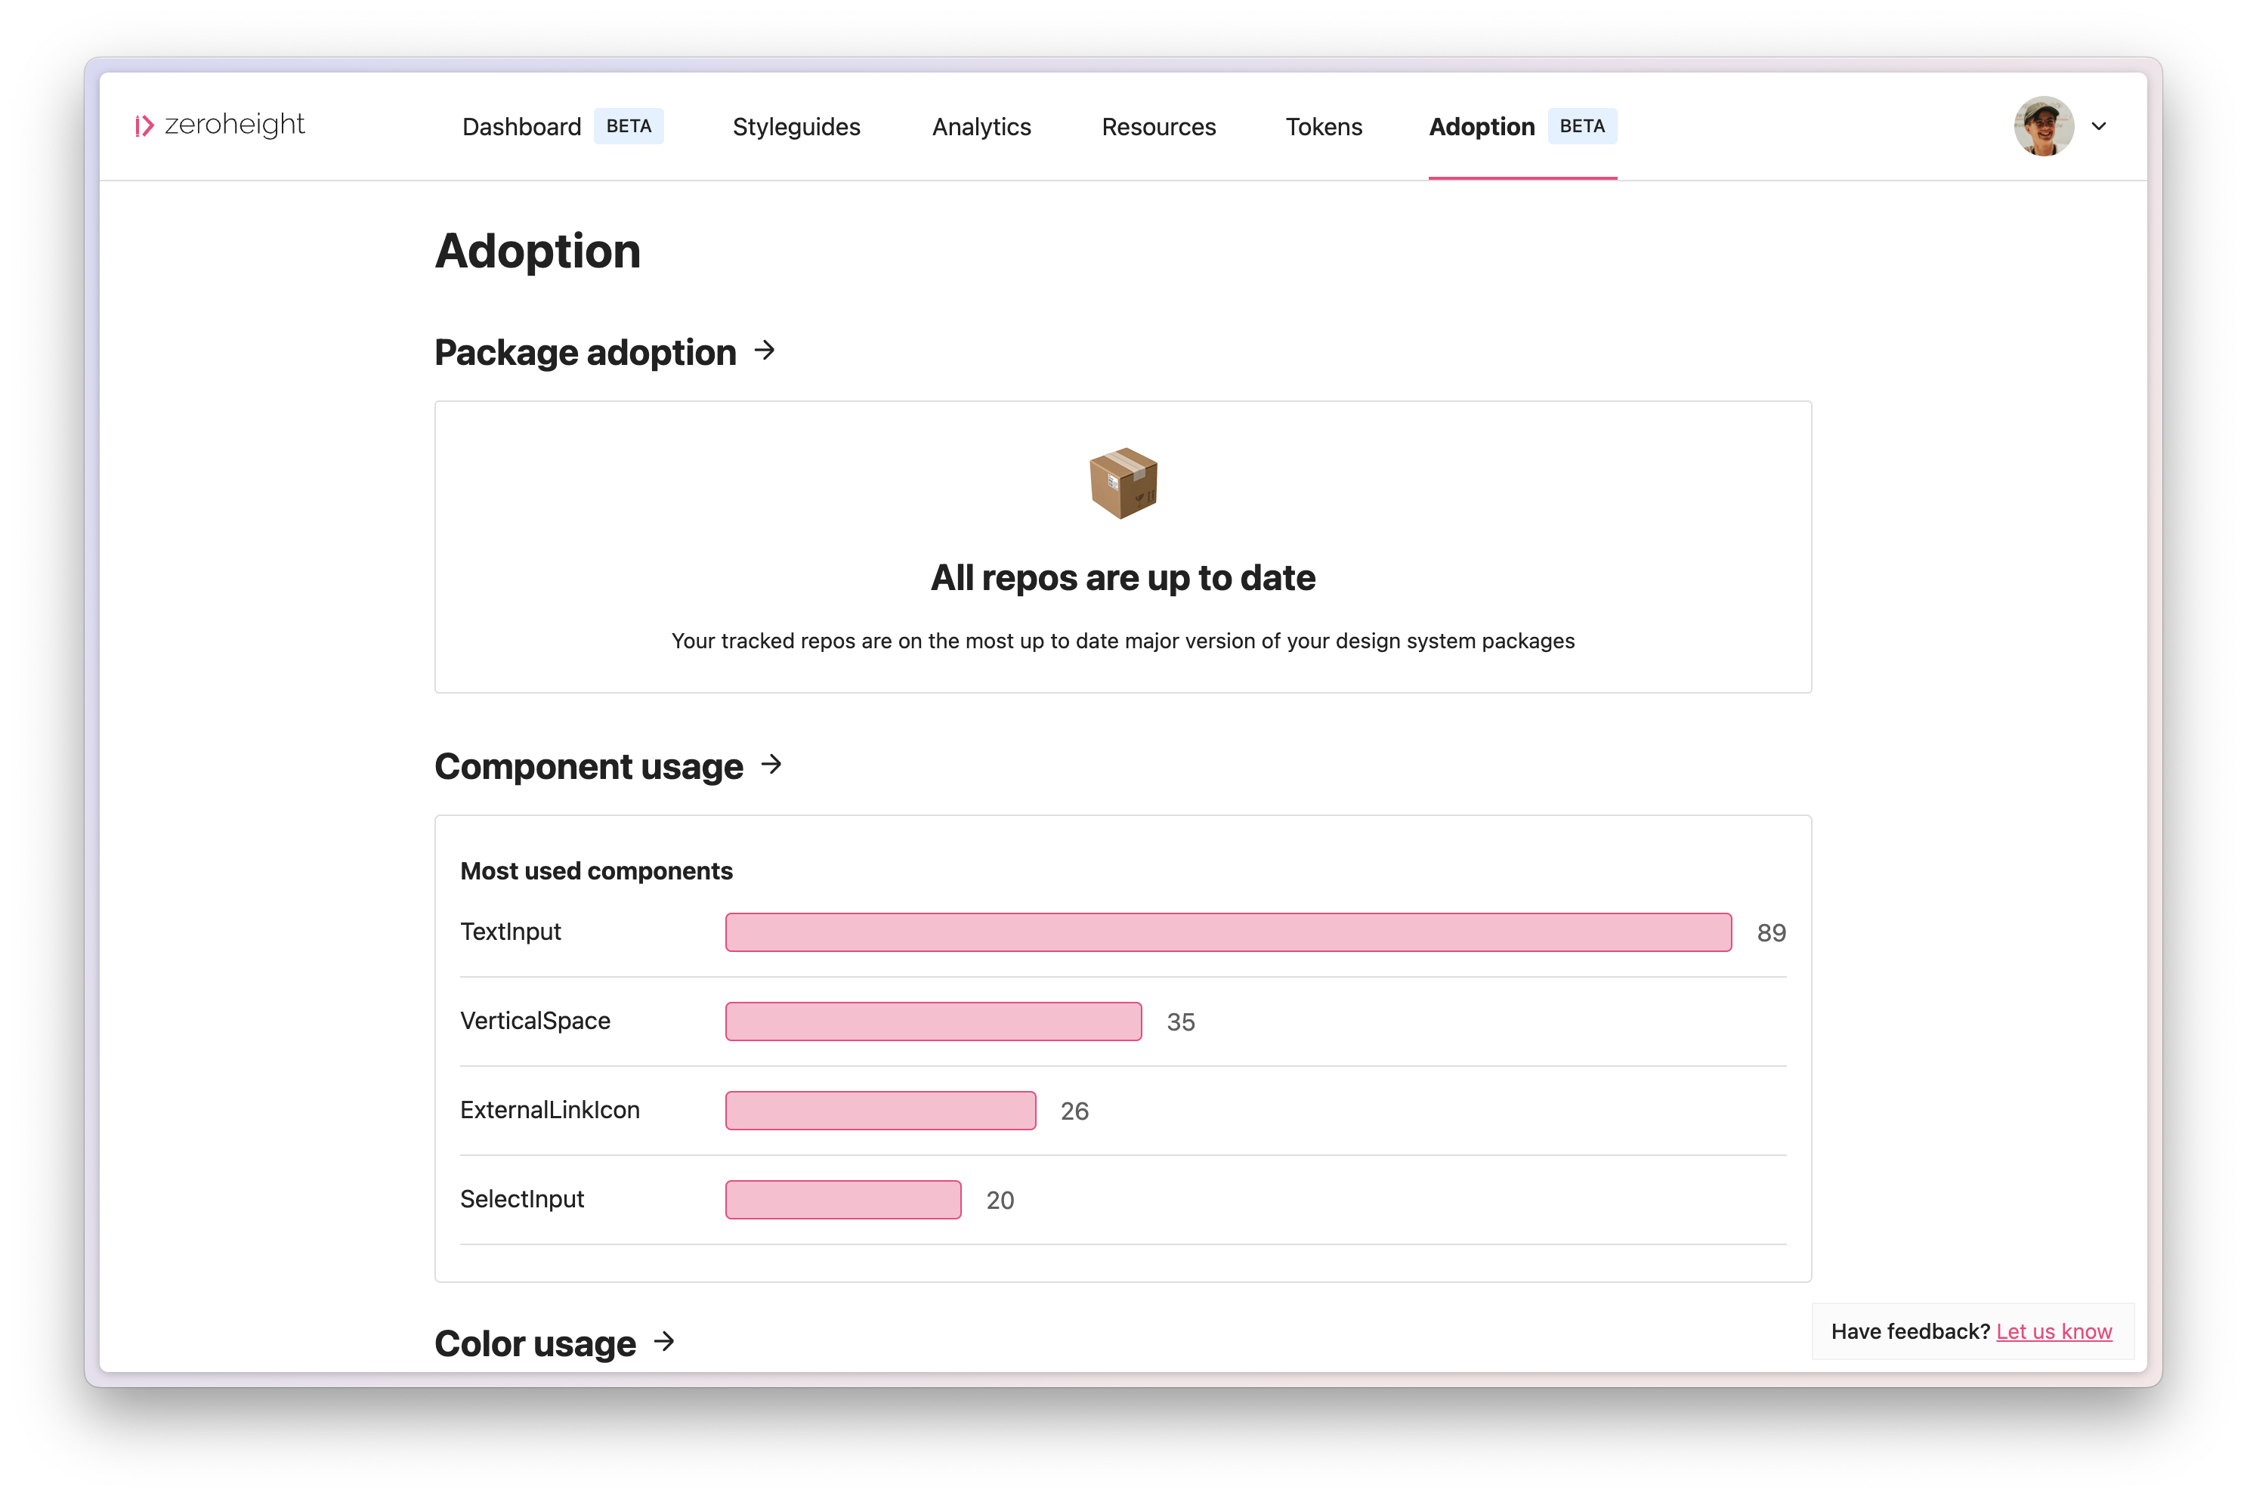Viewport: 2247px width, 1499px height.
Task: Open the Analytics tab
Action: 981,126
